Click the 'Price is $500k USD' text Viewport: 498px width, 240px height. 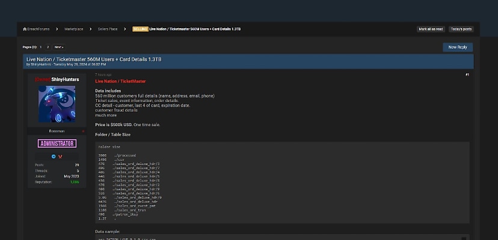(x=114, y=125)
